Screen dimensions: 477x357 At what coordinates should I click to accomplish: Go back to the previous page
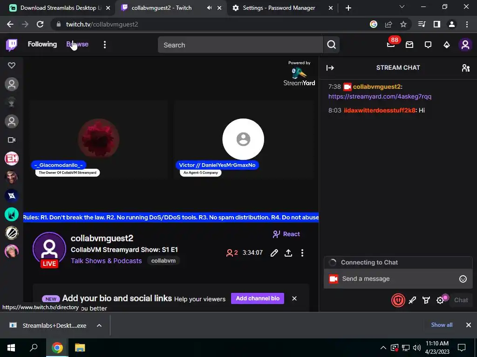(10, 24)
